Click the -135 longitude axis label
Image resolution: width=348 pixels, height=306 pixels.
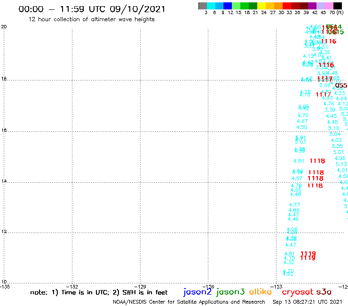click(x=5, y=287)
